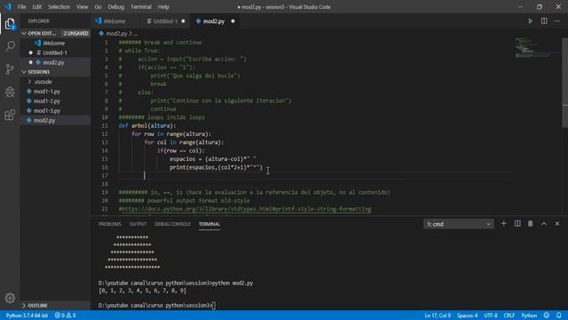
Task: Open the Selection menu
Action: [59, 6]
